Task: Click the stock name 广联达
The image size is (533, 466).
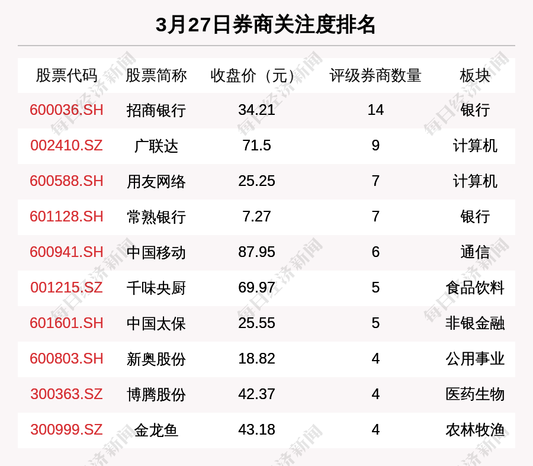Action: pos(156,146)
